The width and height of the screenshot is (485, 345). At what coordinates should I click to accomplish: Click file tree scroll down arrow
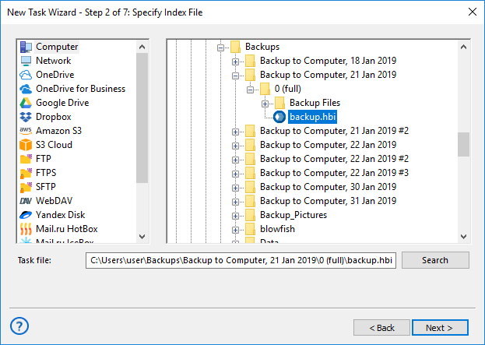click(x=463, y=237)
